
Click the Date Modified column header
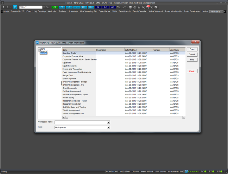click(x=139, y=50)
